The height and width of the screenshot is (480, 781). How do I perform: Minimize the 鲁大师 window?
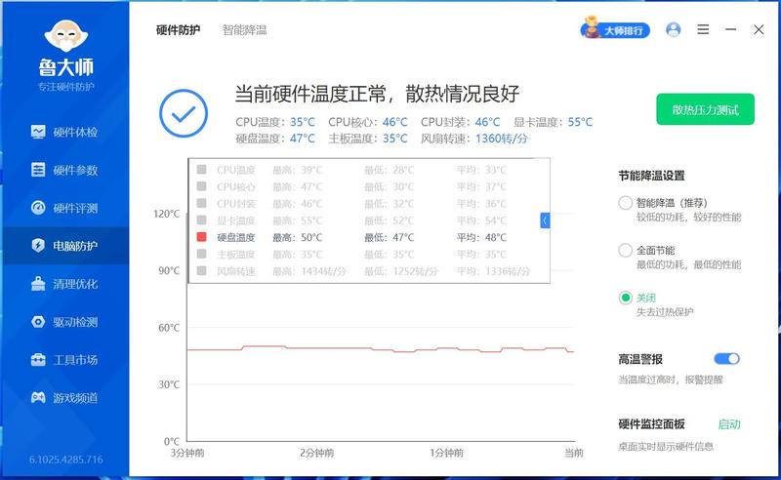pyautogui.click(x=730, y=29)
